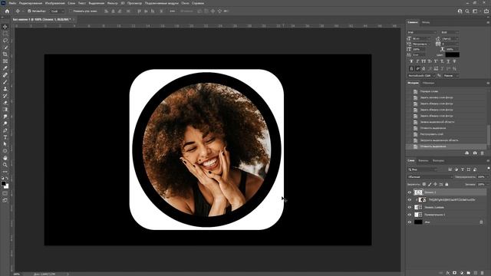
Task: Click the Underline text style icon
Action: [x=448, y=61]
